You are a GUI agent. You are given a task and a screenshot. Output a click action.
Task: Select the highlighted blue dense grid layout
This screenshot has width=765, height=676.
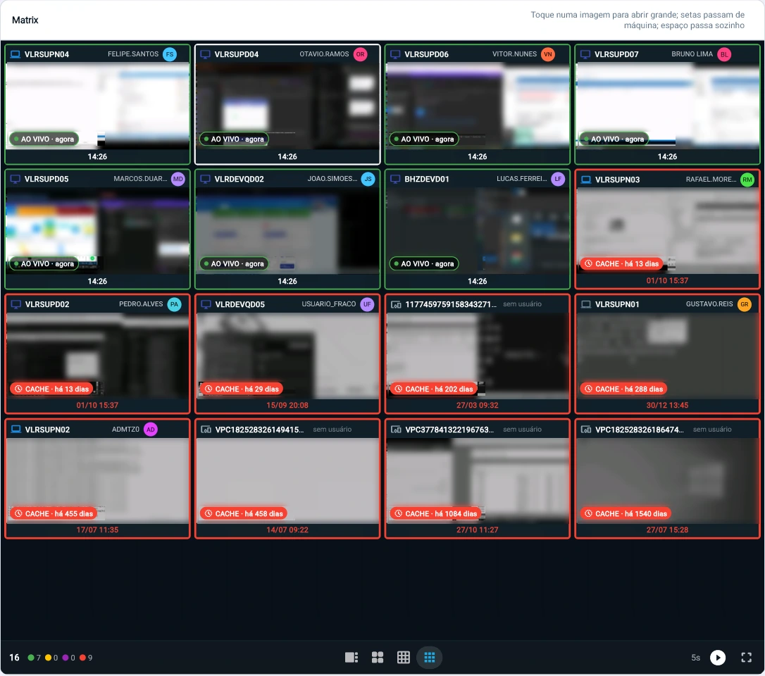click(x=429, y=658)
